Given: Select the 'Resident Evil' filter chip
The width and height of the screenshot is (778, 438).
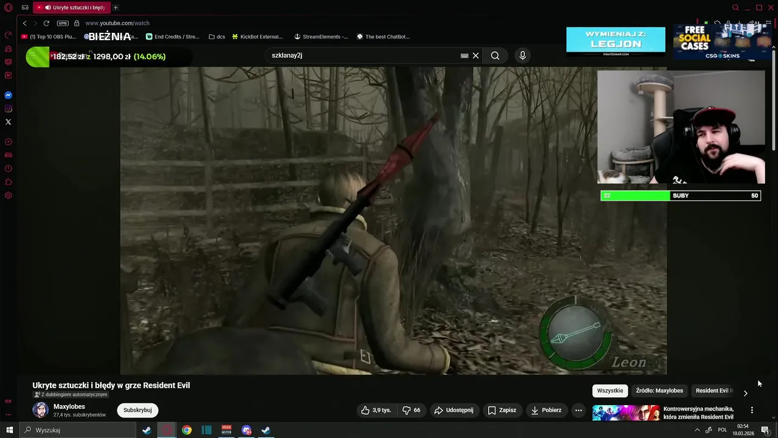Looking at the screenshot, I should click(714, 391).
